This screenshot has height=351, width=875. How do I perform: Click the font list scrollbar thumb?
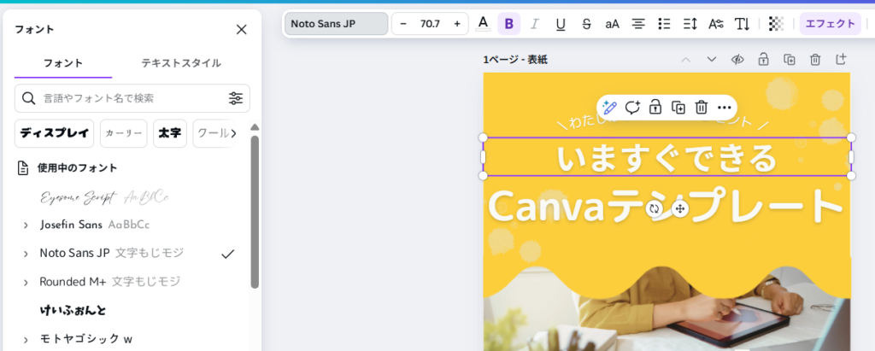pyautogui.click(x=255, y=211)
